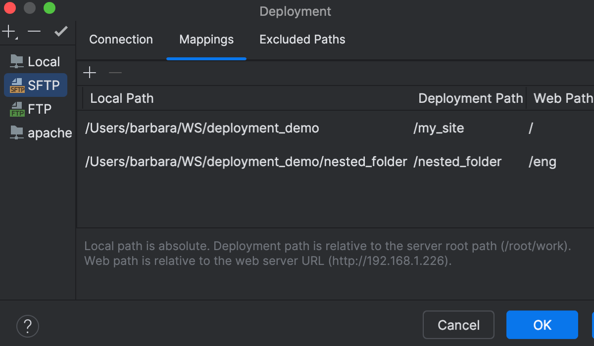Viewport: 594px width, 346px height.
Task: Click the add server plus icon
Action: 8,32
